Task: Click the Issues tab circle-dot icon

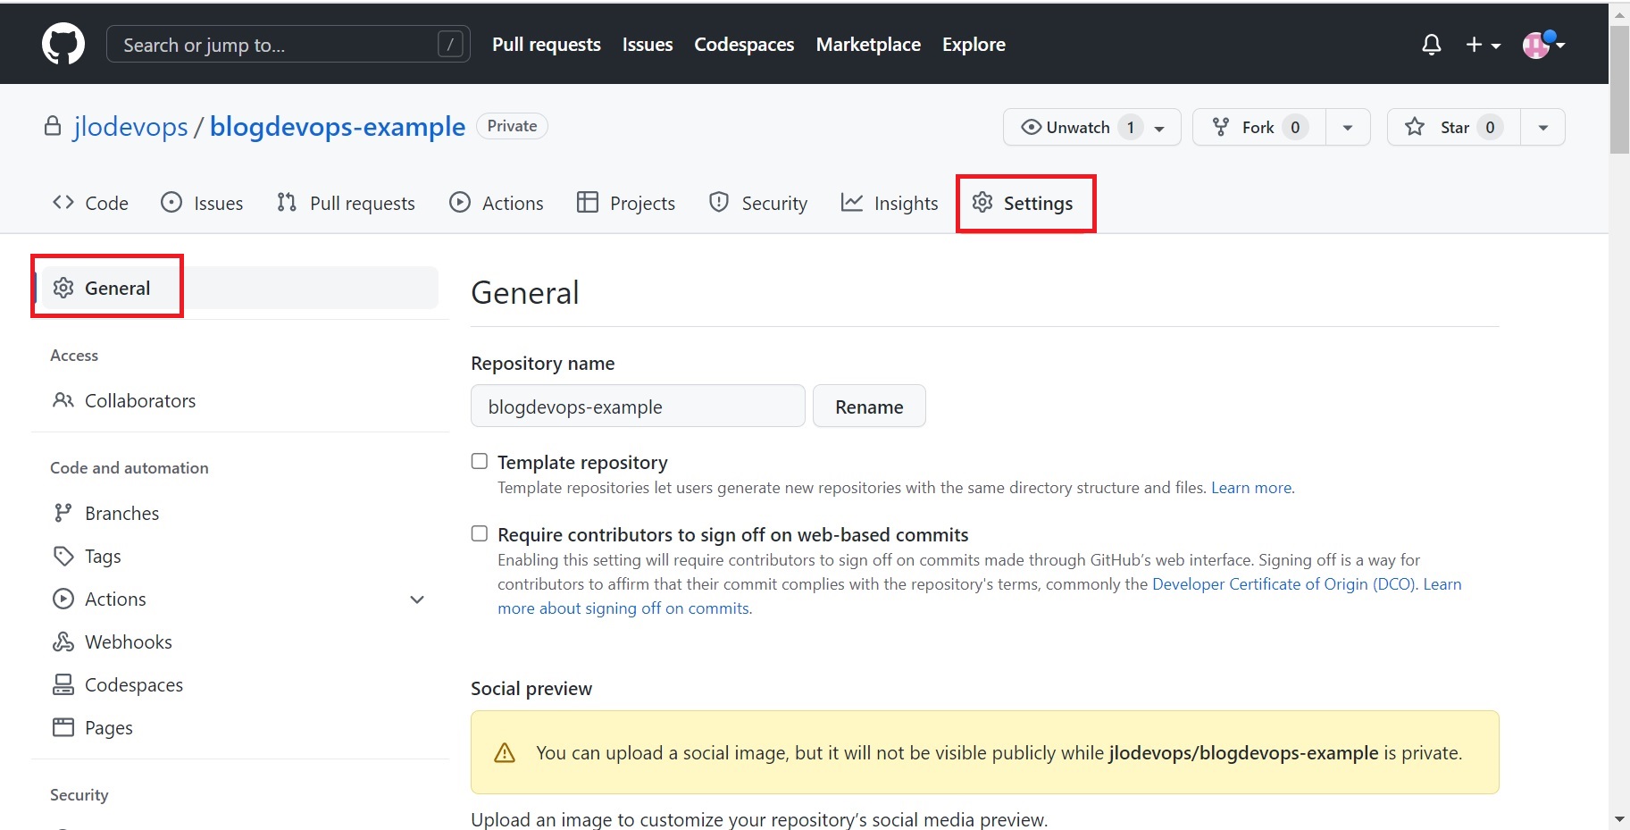Action: (x=171, y=202)
